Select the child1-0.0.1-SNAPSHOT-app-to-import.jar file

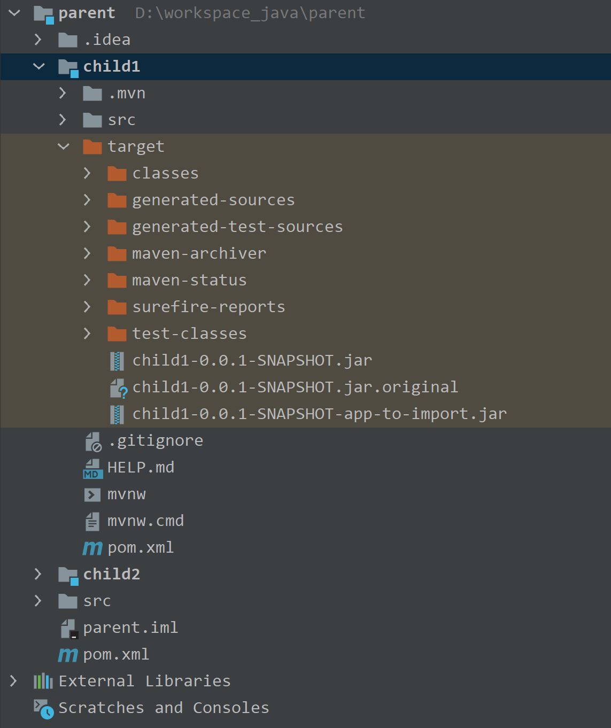[x=319, y=414]
